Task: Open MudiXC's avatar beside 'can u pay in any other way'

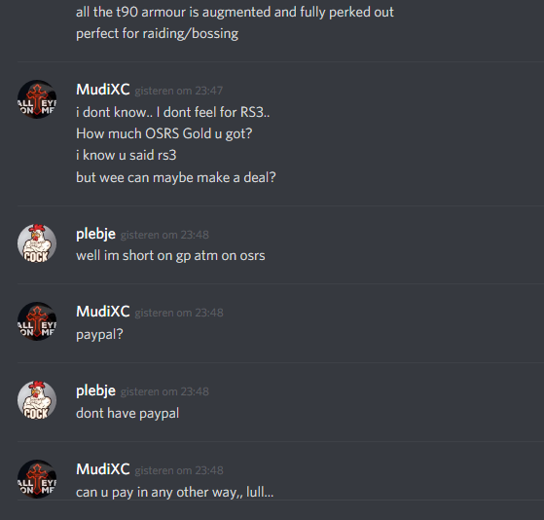Action: 37,479
